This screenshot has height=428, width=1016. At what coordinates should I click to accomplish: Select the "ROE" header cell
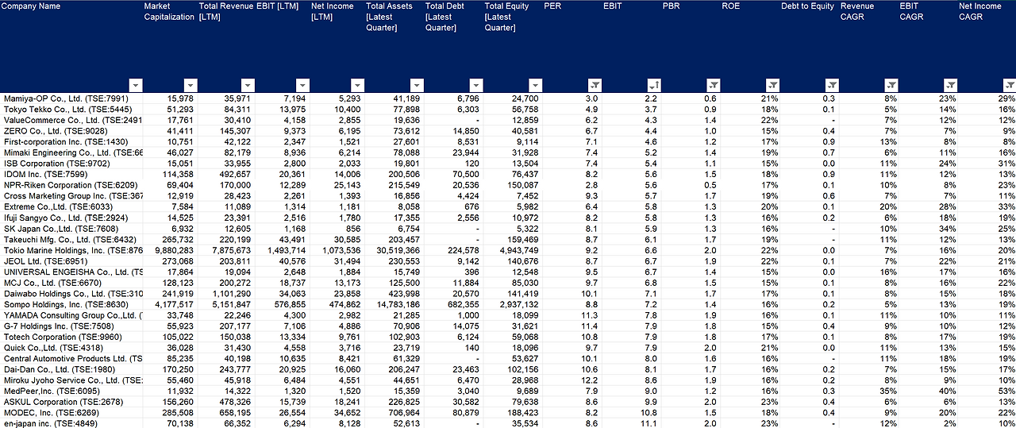(x=750, y=46)
